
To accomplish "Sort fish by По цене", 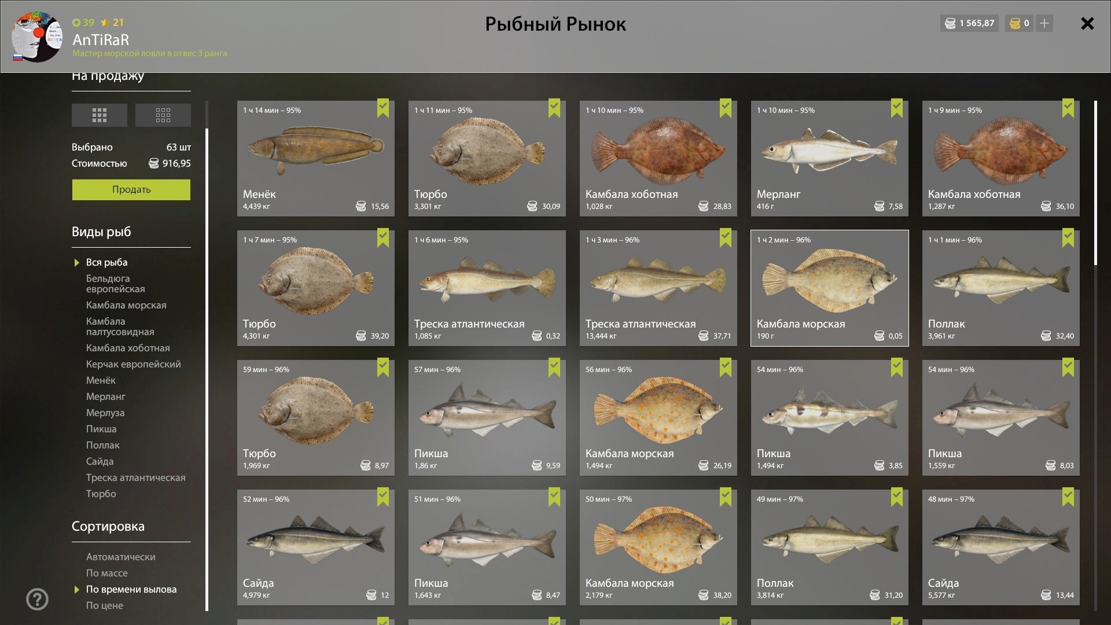I will pos(104,605).
